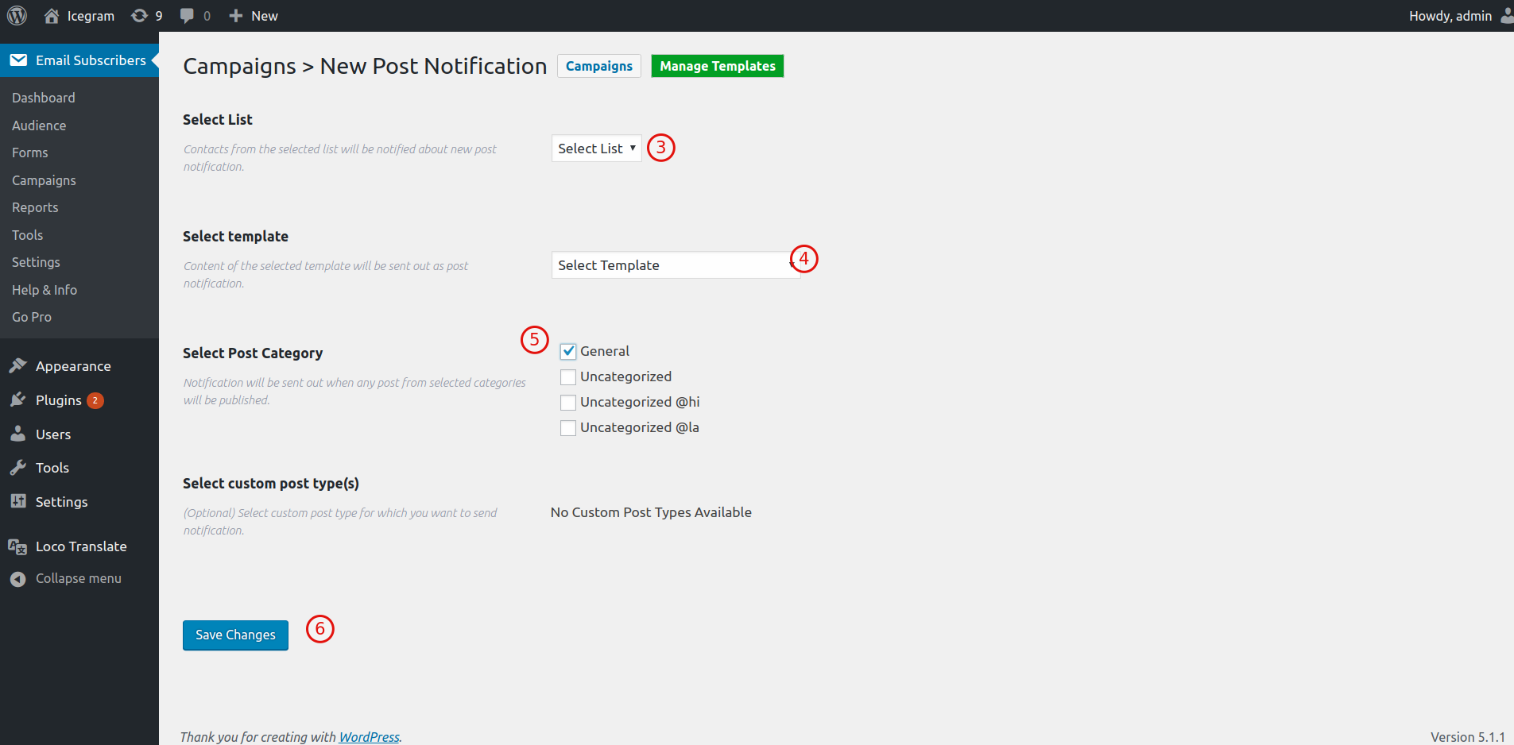Viewport: 1514px width, 745px height.
Task: Click the Plugins update count badge
Action: pos(95,400)
